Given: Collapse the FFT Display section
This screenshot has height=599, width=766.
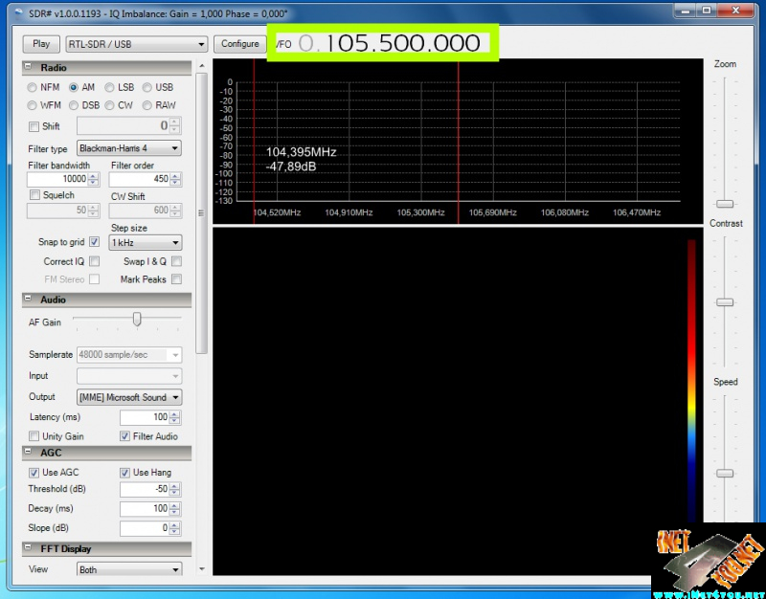Looking at the screenshot, I should (29, 548).
